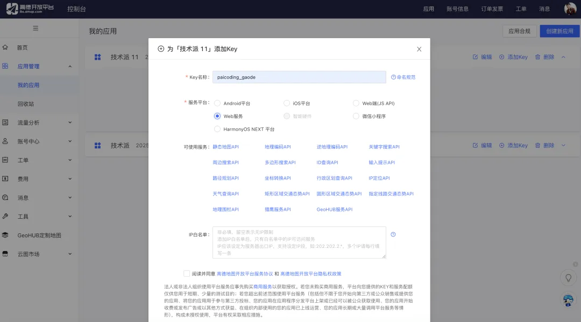
Task: Open 消息 in the top navigation
Action: pyautogui.click(x=544, y=9)
